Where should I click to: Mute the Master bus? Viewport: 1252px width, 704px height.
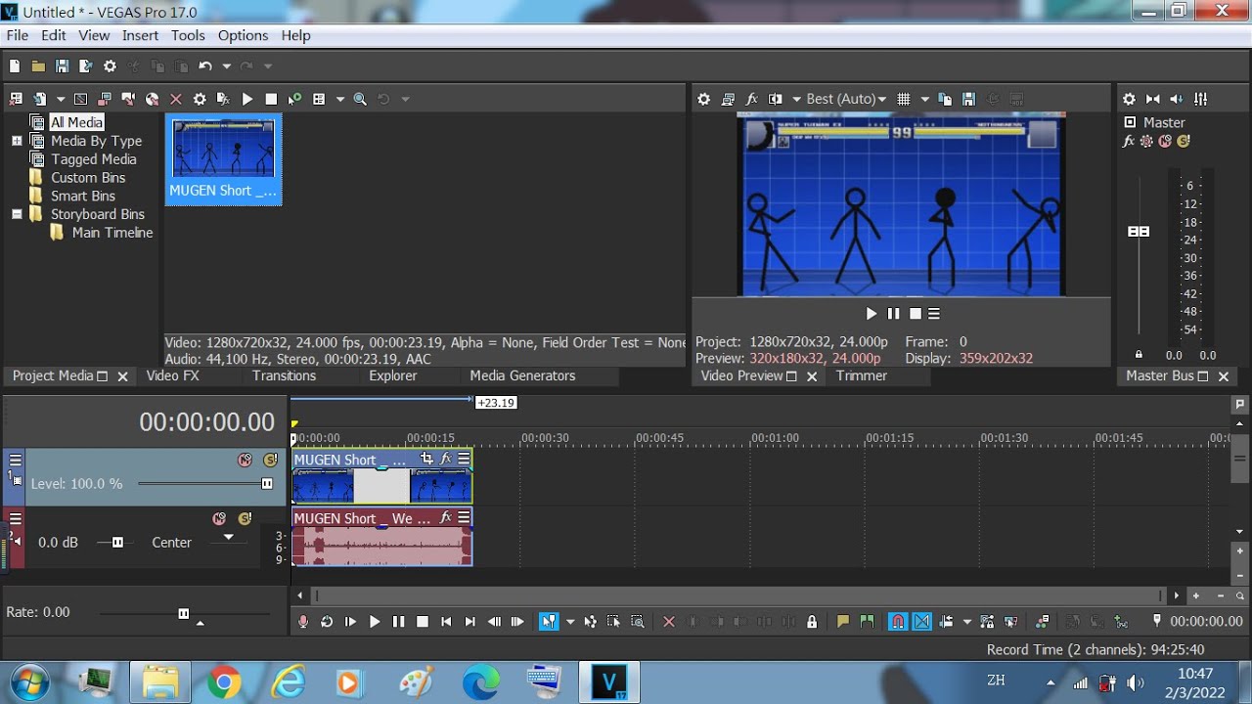(1165, 141)
